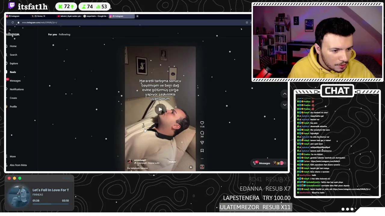Image resolution: width=385 pixels, height=216 pixels.
Task: Click the 17.5K like count
Action: coord(202,127)
